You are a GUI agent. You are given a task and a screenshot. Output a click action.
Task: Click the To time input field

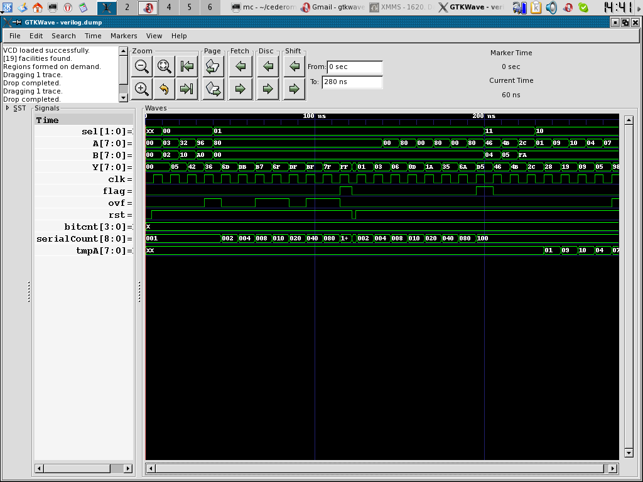tap(352, 82)
